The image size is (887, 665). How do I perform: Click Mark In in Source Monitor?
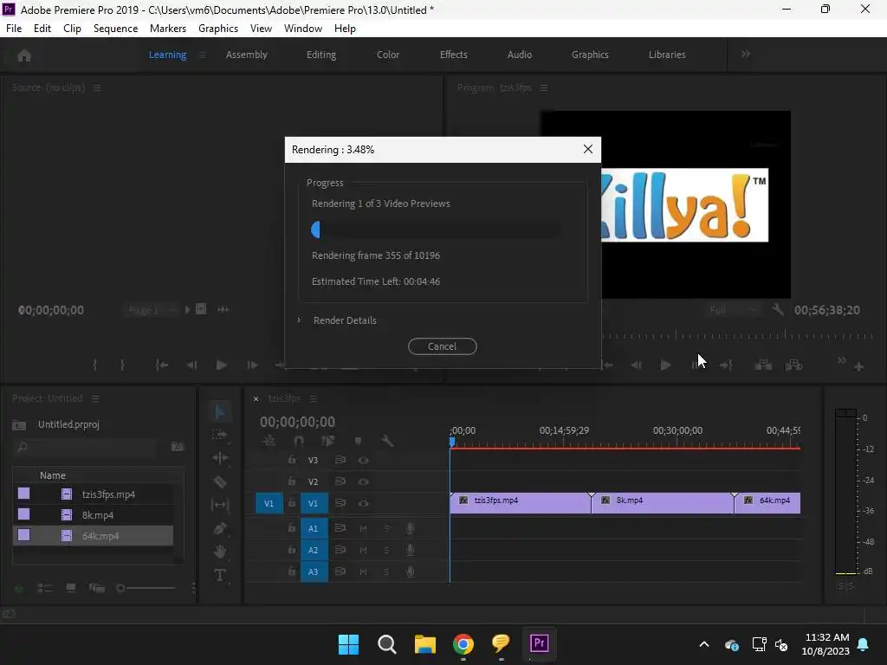(x=95, y=365)
